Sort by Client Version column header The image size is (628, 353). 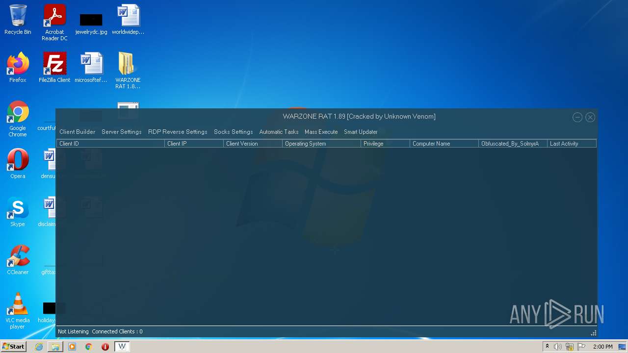click(253, 144)
